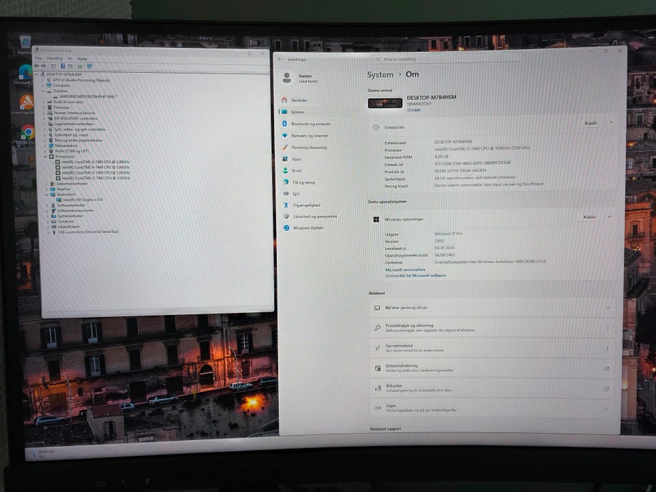Open Google Chrome desktop shortcut
Viewport: 656px width, 492px height.
tap(26, 135)
